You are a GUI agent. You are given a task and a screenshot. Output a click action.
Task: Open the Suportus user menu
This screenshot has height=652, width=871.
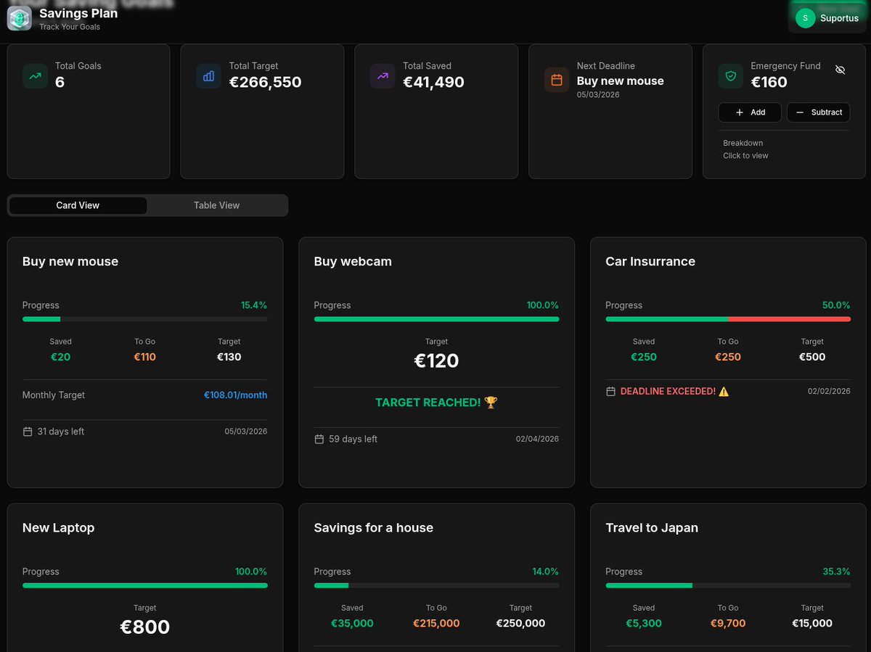[x=827, y=18]
